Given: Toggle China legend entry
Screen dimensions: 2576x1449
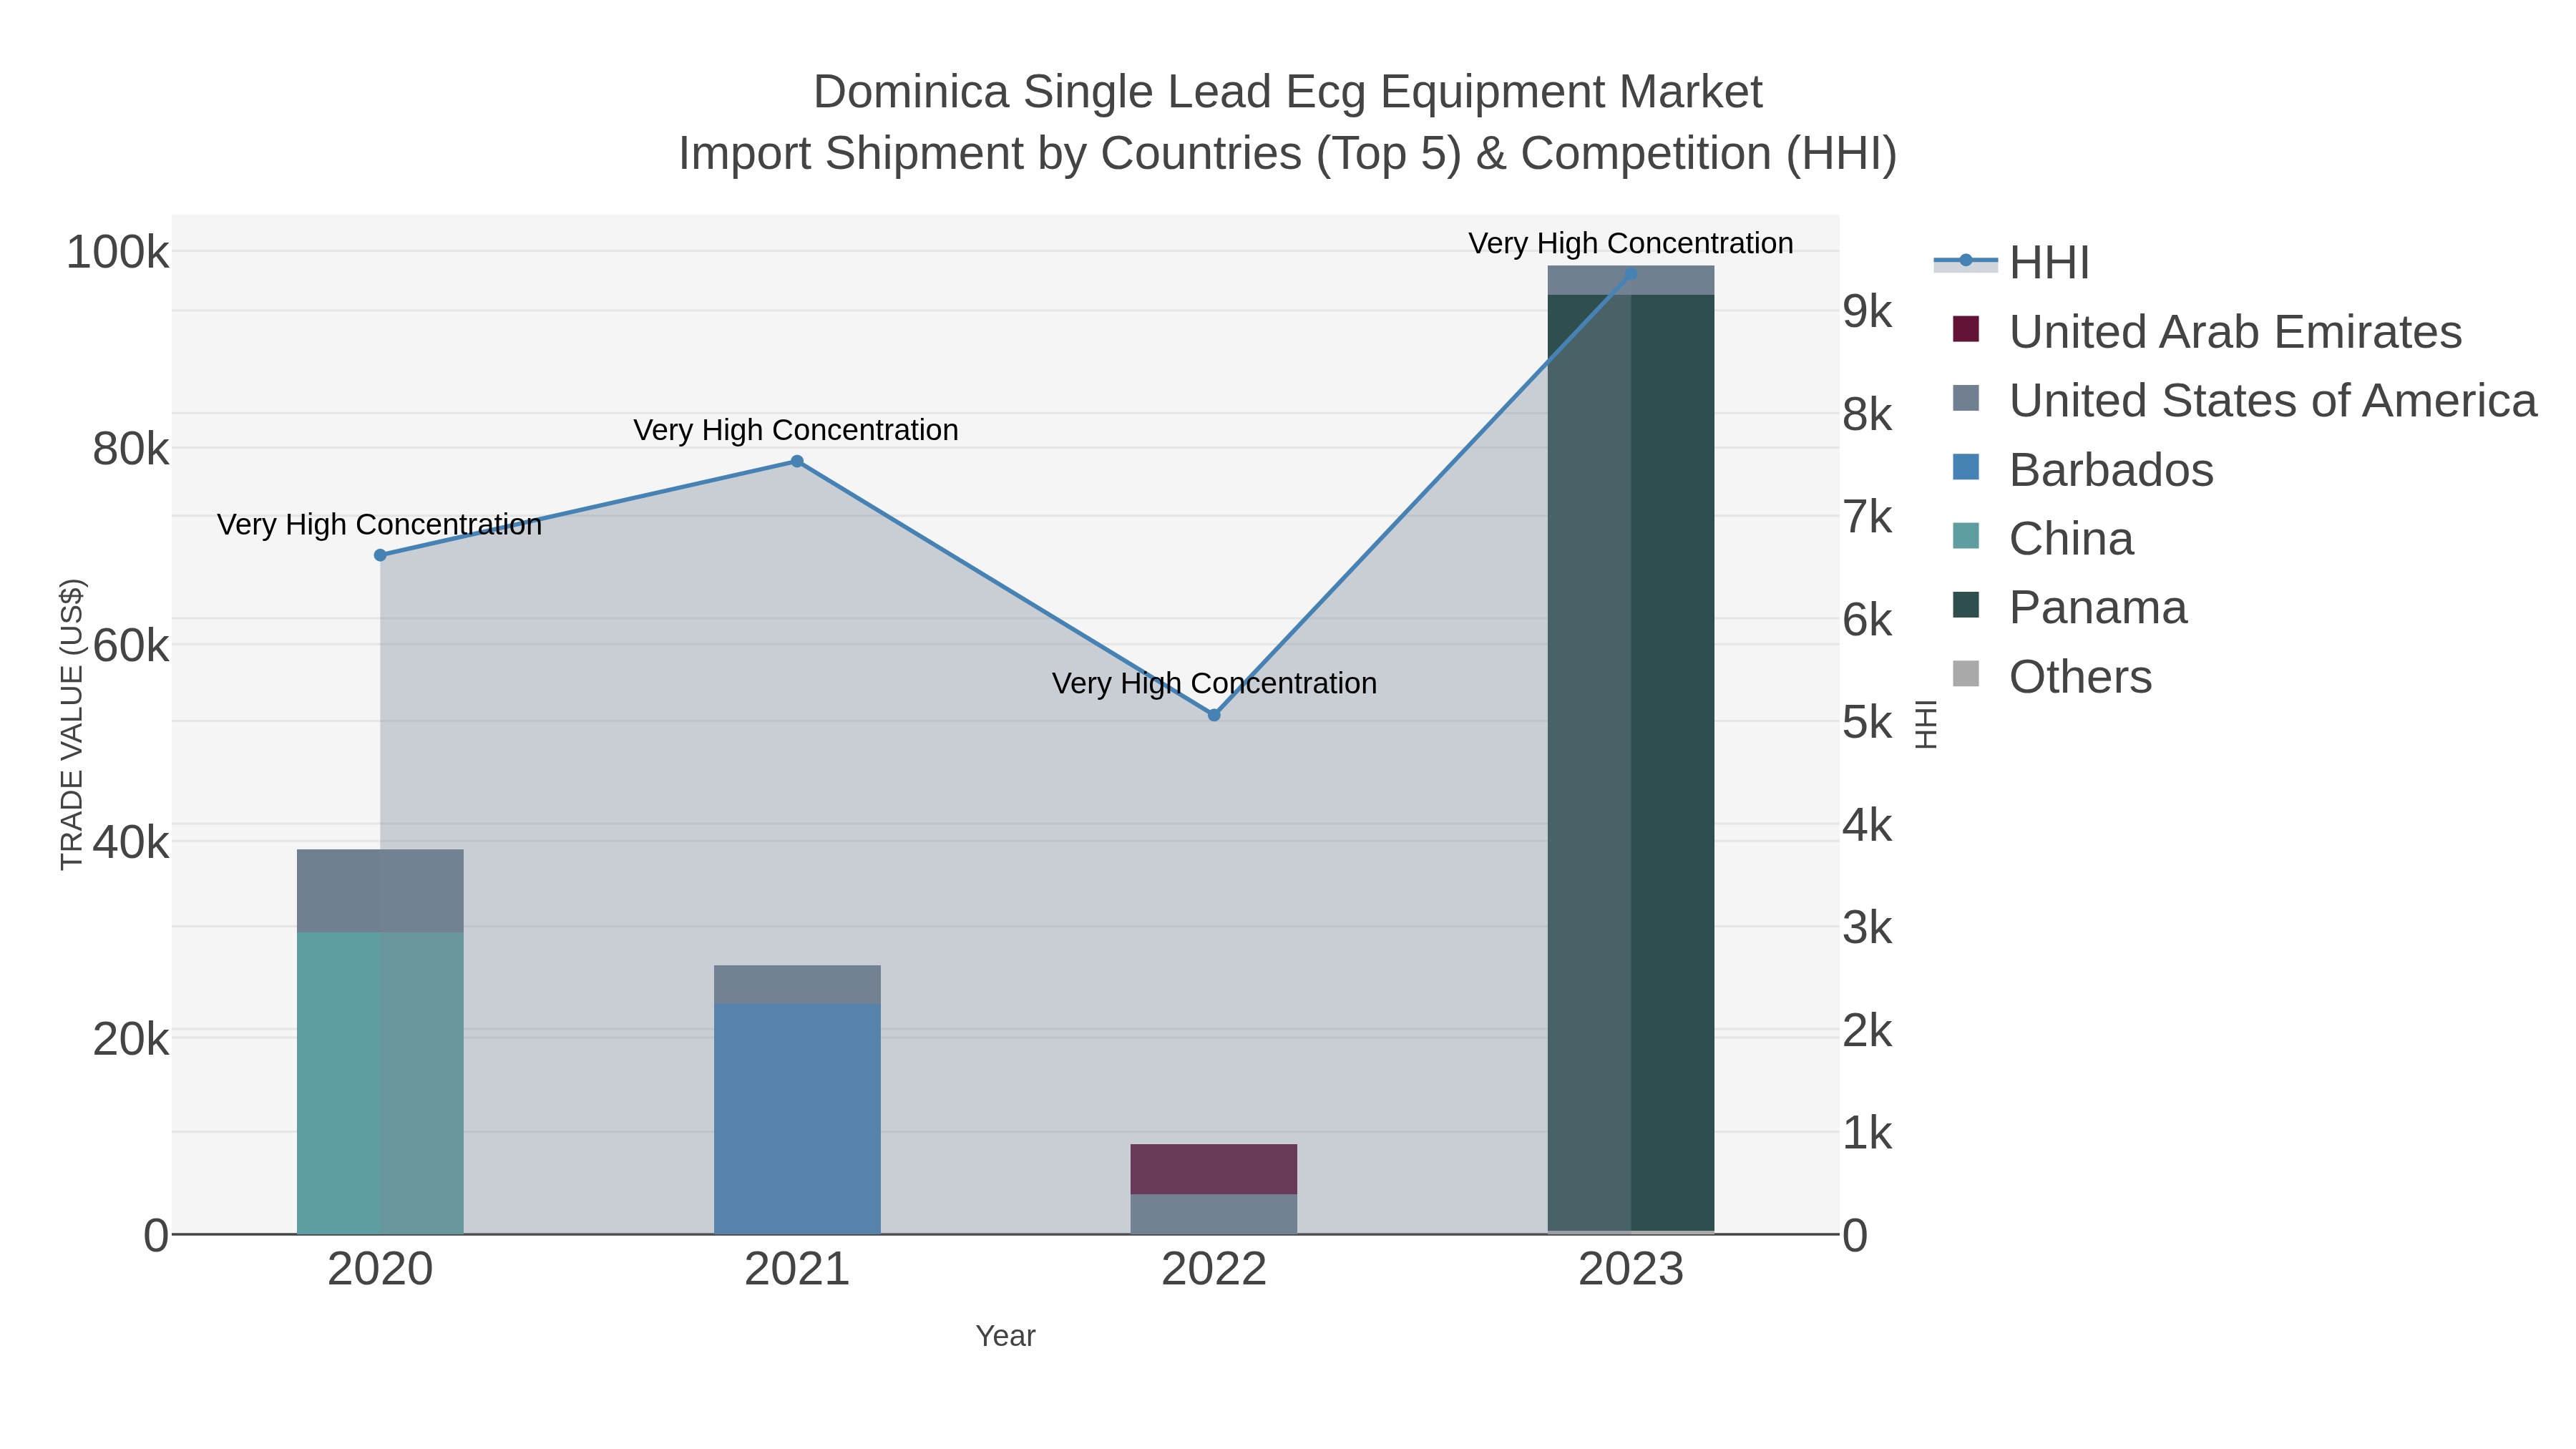Looking at the screenshot, I should pyautogui.click(x=2043, y=538).
